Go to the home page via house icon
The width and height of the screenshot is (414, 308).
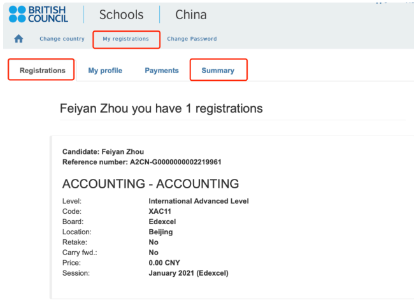(x=18, y=39)
